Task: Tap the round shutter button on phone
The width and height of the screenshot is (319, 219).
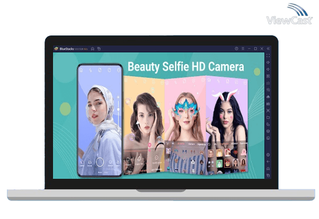Action: point(100,162)
